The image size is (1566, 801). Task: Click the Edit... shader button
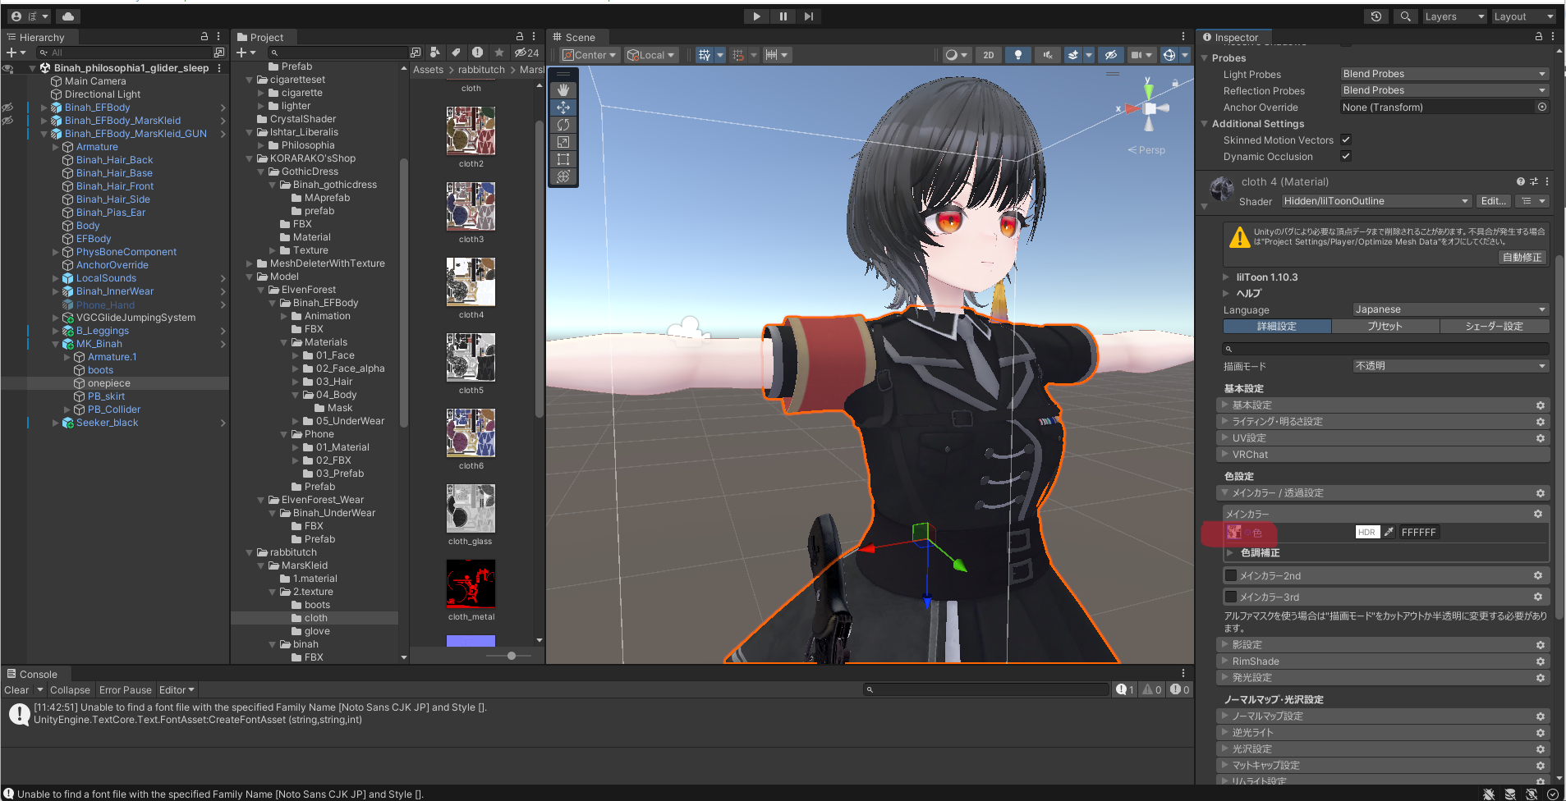1494,201
